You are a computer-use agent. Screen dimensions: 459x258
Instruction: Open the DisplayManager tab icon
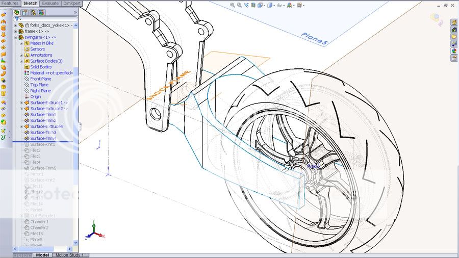(x=41, y=12)
